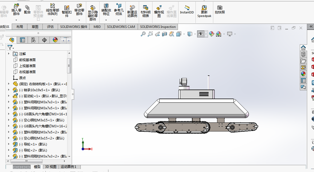Click Update Speedpak (更新 Speedpak)

coord(204,11)
